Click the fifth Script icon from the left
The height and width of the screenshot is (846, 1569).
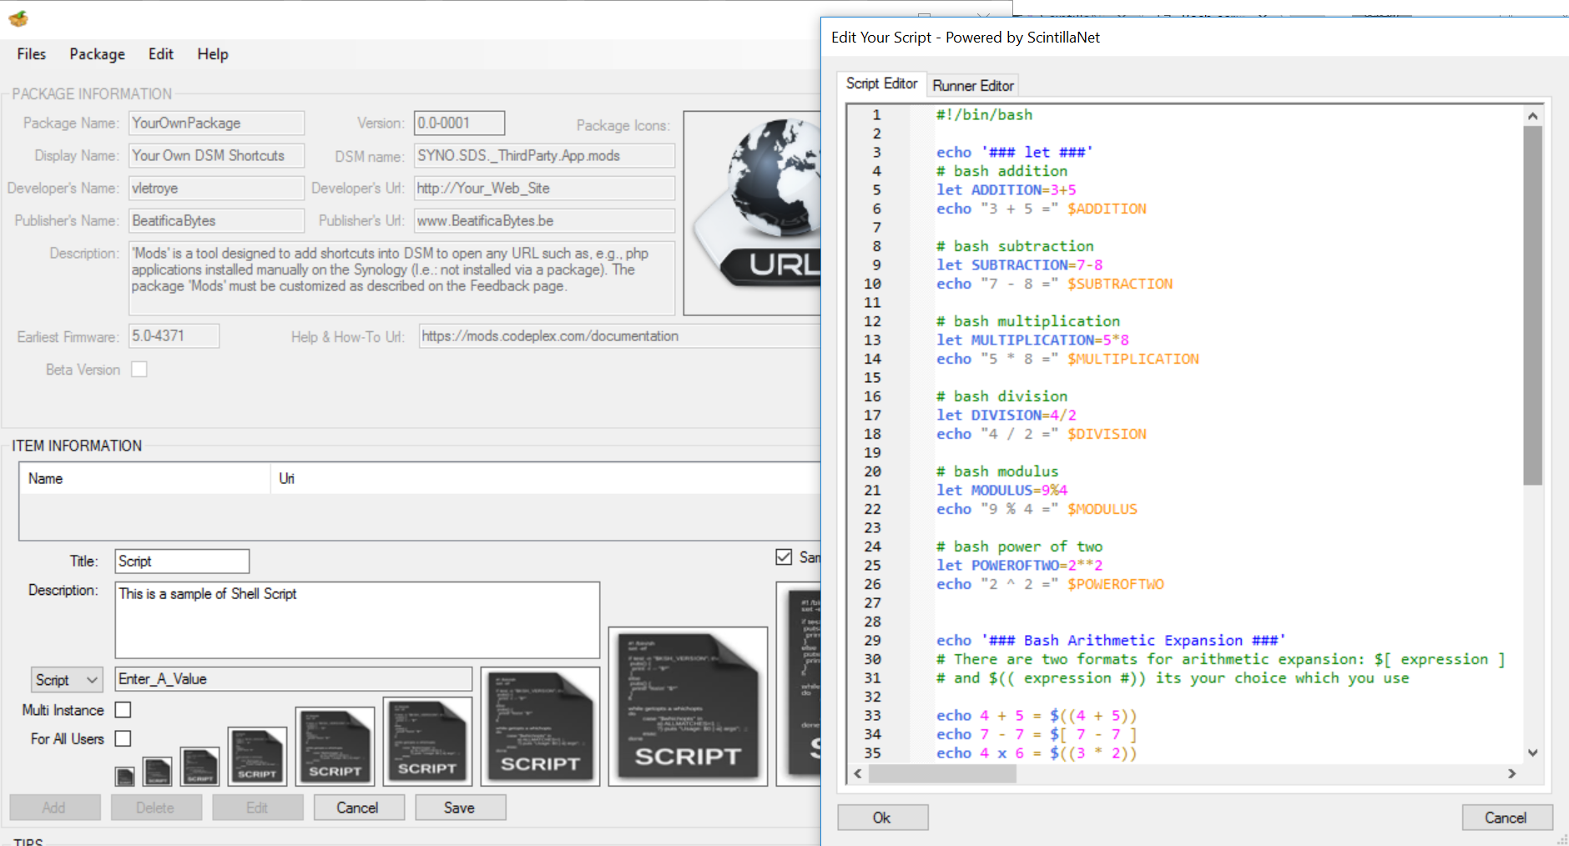point(335,747)
